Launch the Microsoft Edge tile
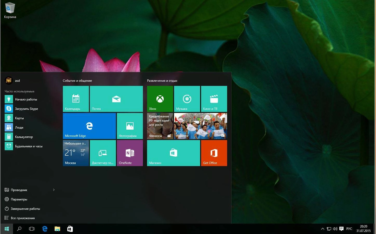The height and width of the screenshot is (234, 376). [89, 126]
